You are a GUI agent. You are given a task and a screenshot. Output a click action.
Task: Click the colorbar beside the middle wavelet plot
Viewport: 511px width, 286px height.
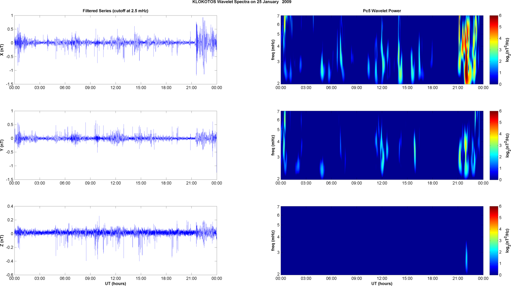pyautogui.click(x=494, y=145)
